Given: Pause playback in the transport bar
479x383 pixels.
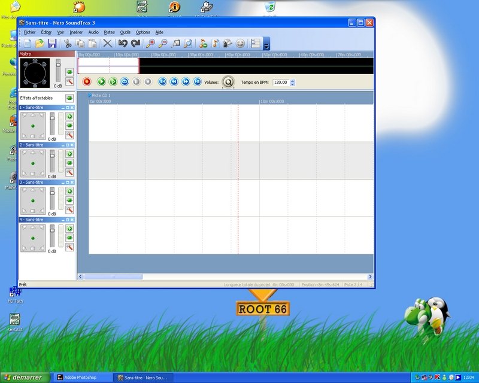Looking at the screenshot, I should pos(137,82).
